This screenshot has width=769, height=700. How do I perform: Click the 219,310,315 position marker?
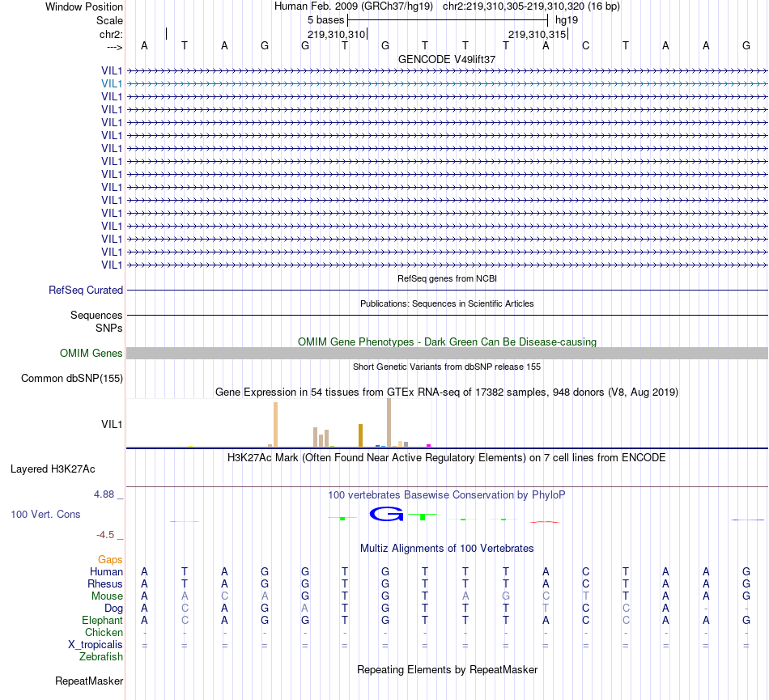[x=537, y=34]
